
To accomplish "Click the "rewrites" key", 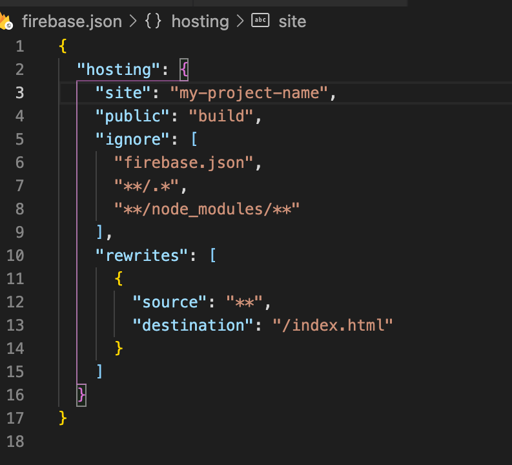I will (141, 255).
